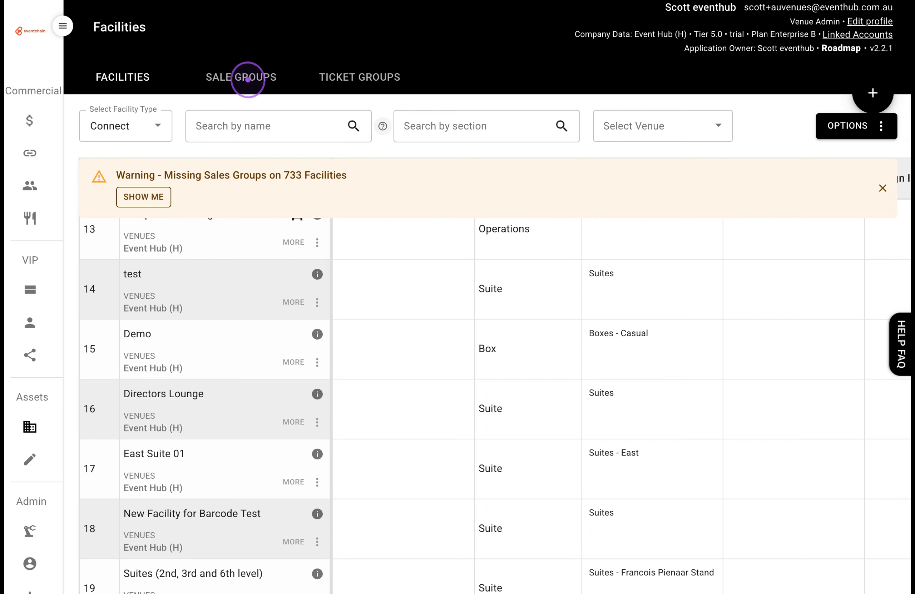The width and height of the screenshot is (915, 594).
Task: Open the VIP card sidebar icon
Action: click(30, 290)
